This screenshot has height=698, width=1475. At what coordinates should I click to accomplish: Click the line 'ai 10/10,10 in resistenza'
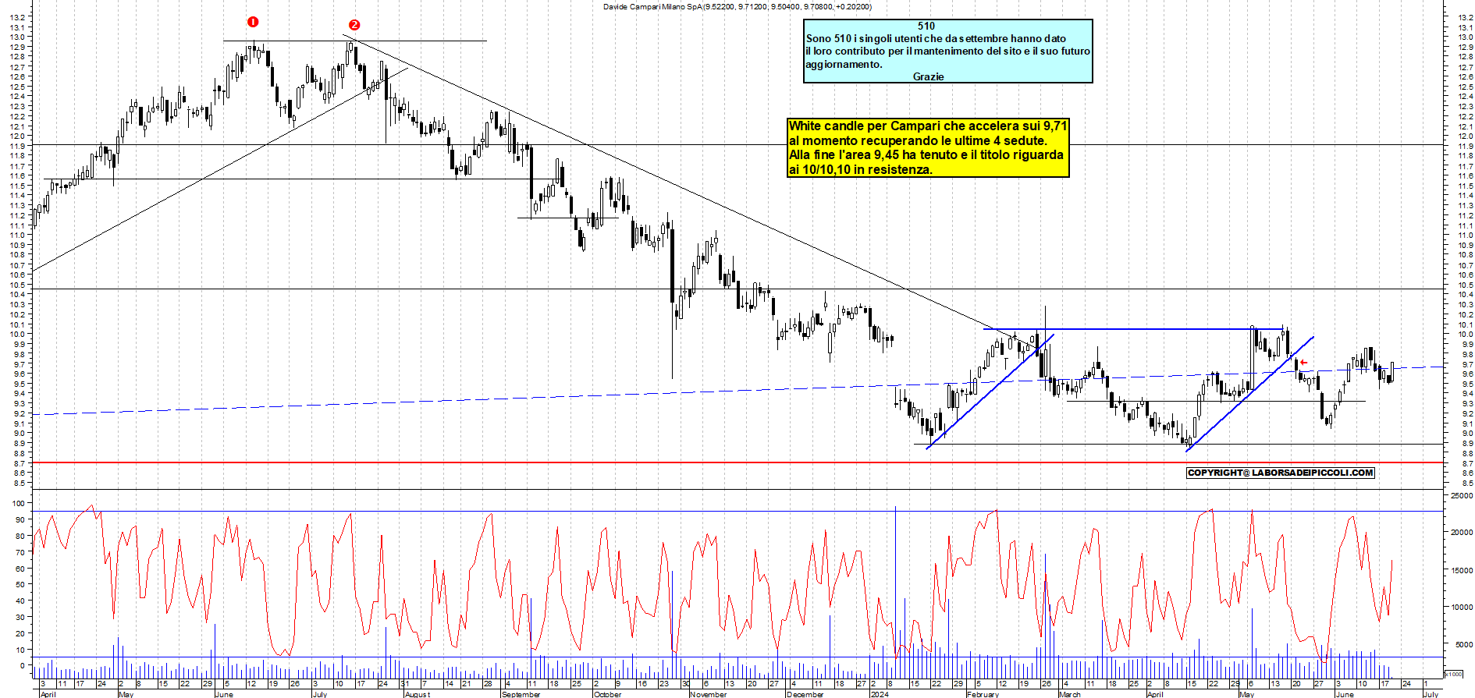[861, 169]
